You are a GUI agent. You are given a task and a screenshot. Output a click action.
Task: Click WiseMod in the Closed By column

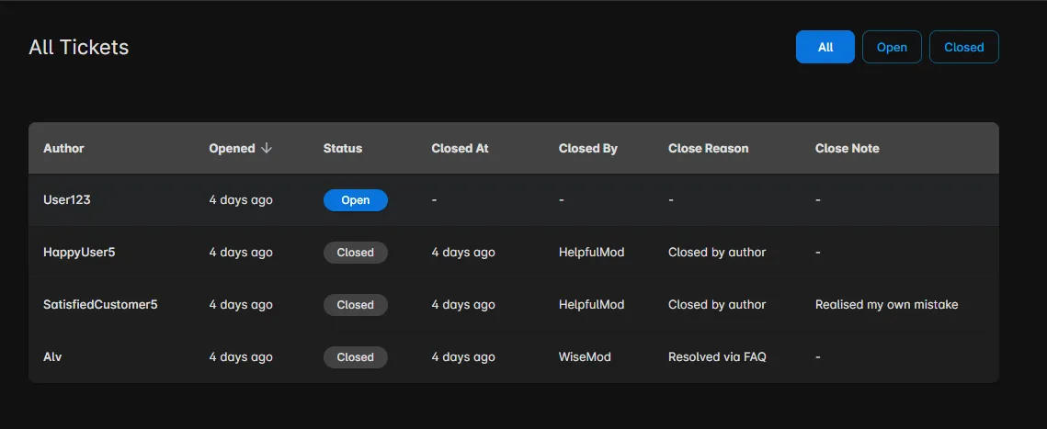pyautogui.click(x=585, y=357)
